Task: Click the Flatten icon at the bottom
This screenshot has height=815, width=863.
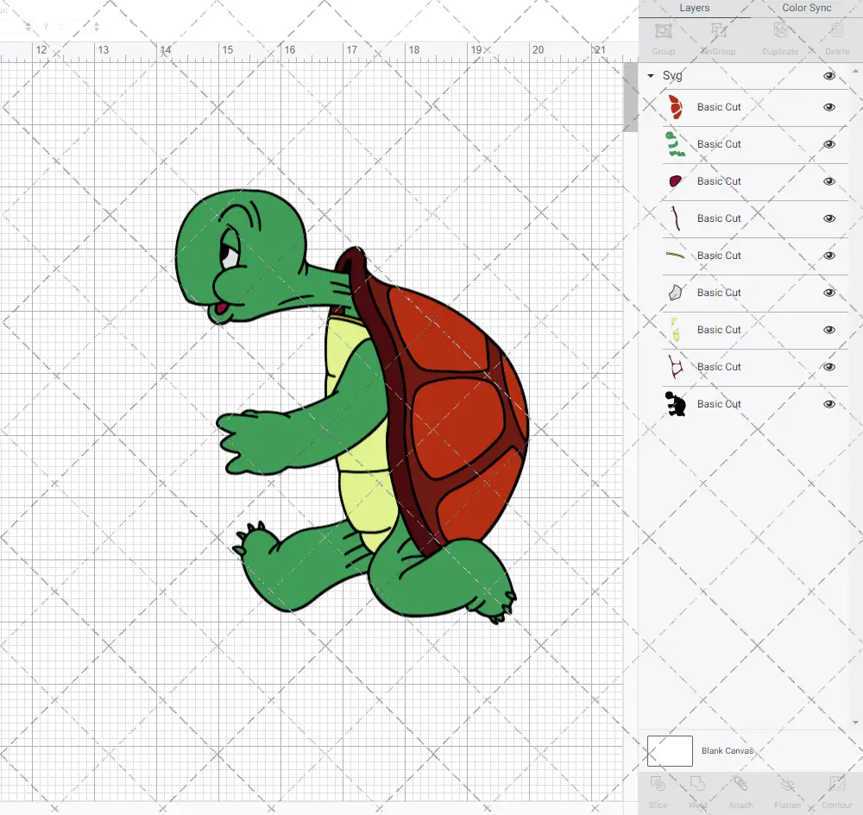Action: [788, 784]
